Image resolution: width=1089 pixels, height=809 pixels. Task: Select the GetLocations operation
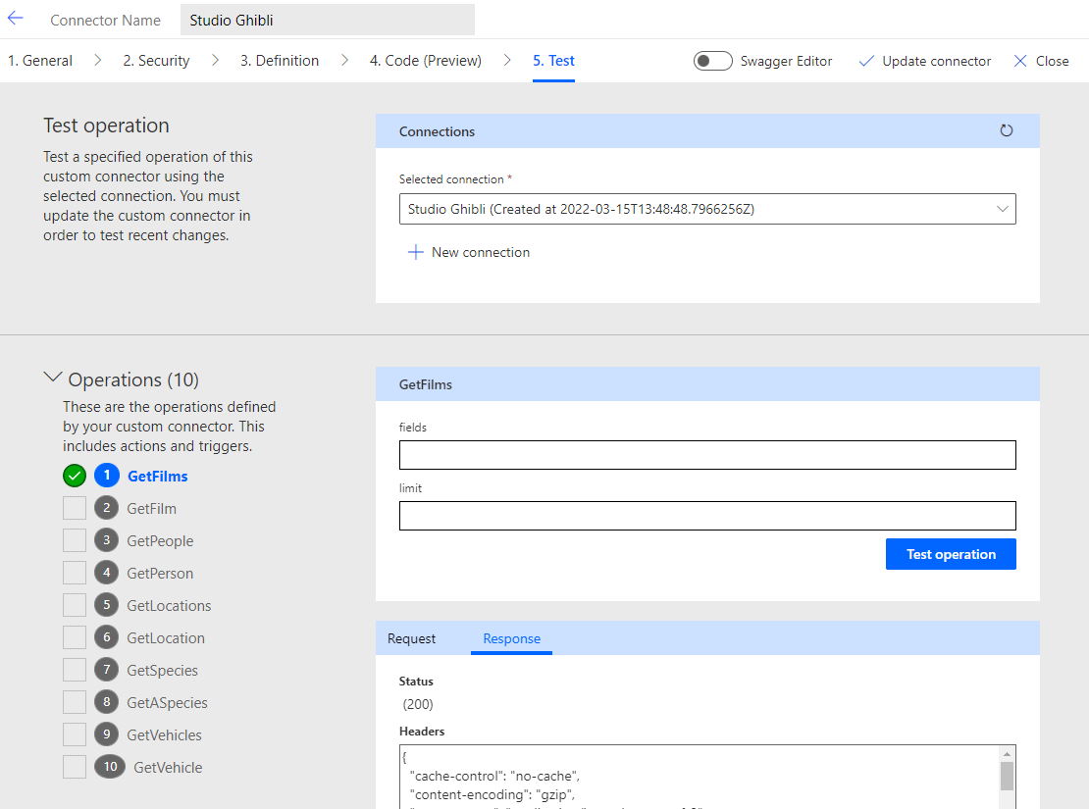[169, 606]
